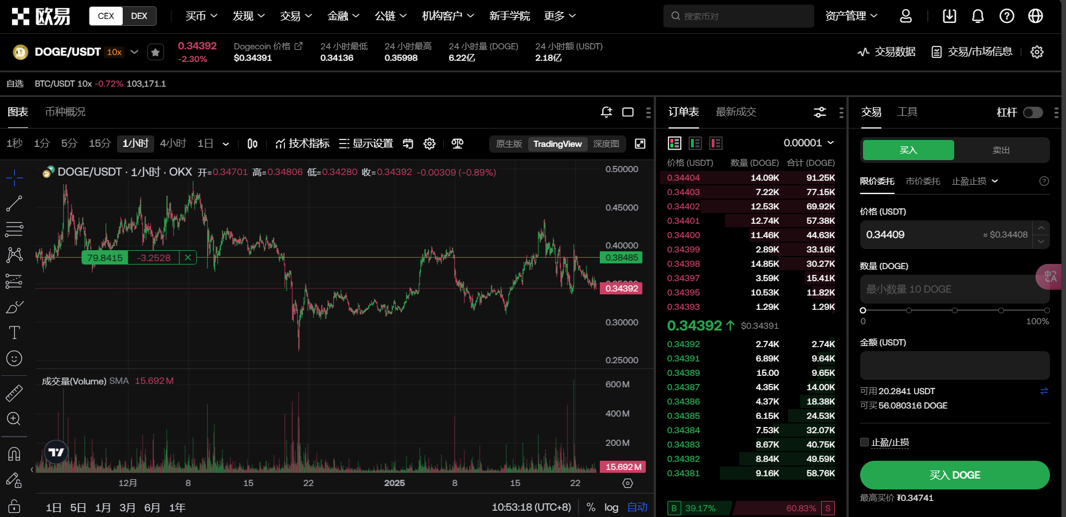The height and width of the screenshot is (517, 1066).
Task: Toggle the 杠杆 leverage switch
Action: 1033,112
